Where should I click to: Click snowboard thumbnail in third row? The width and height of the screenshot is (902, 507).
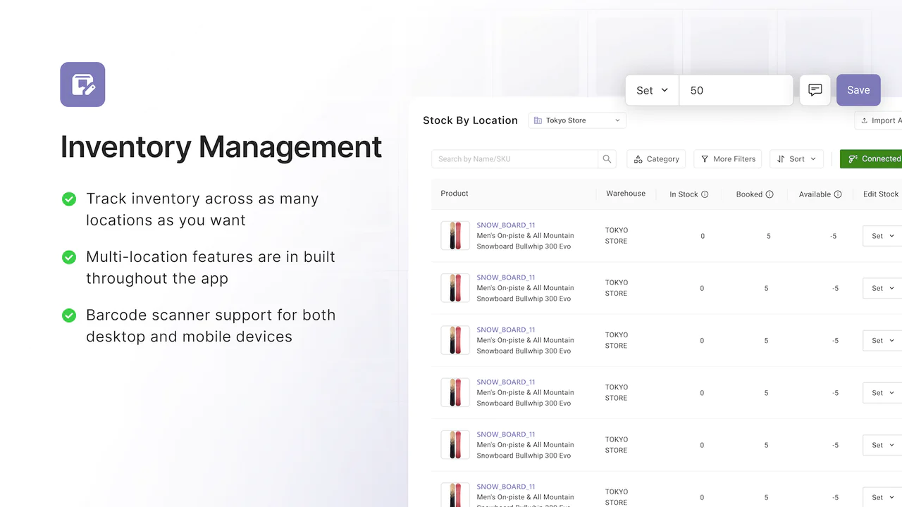pos(455,340)
